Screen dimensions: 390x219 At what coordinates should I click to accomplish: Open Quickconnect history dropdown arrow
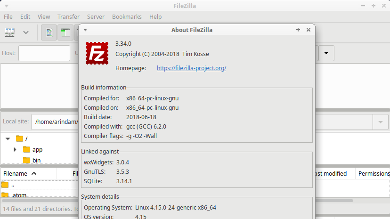point(326,53)
